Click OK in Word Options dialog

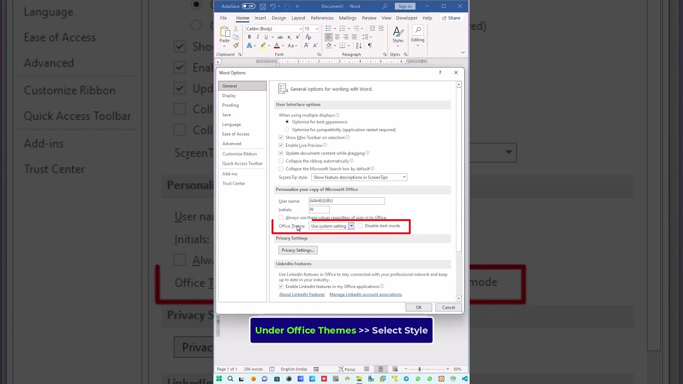coord(419,308)
